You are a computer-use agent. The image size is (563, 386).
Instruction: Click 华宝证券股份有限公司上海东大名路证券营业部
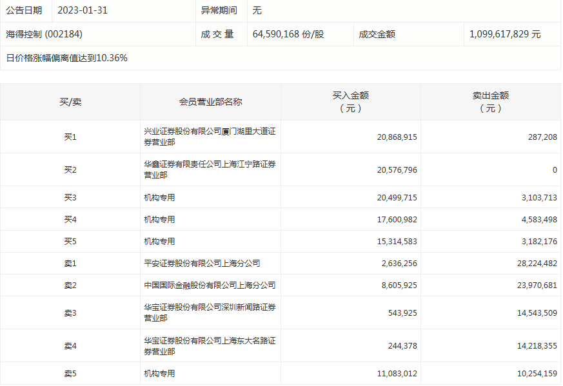210,346
